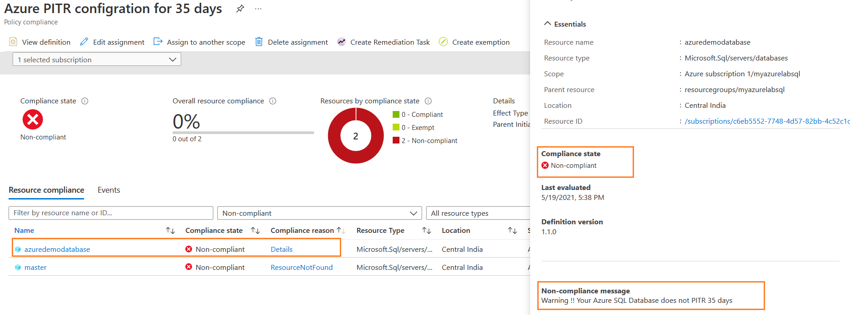The width and height of the screenshot is (850, 315).
Task: Click the Edit assignment pencil icon
Action: coord(84,42)
